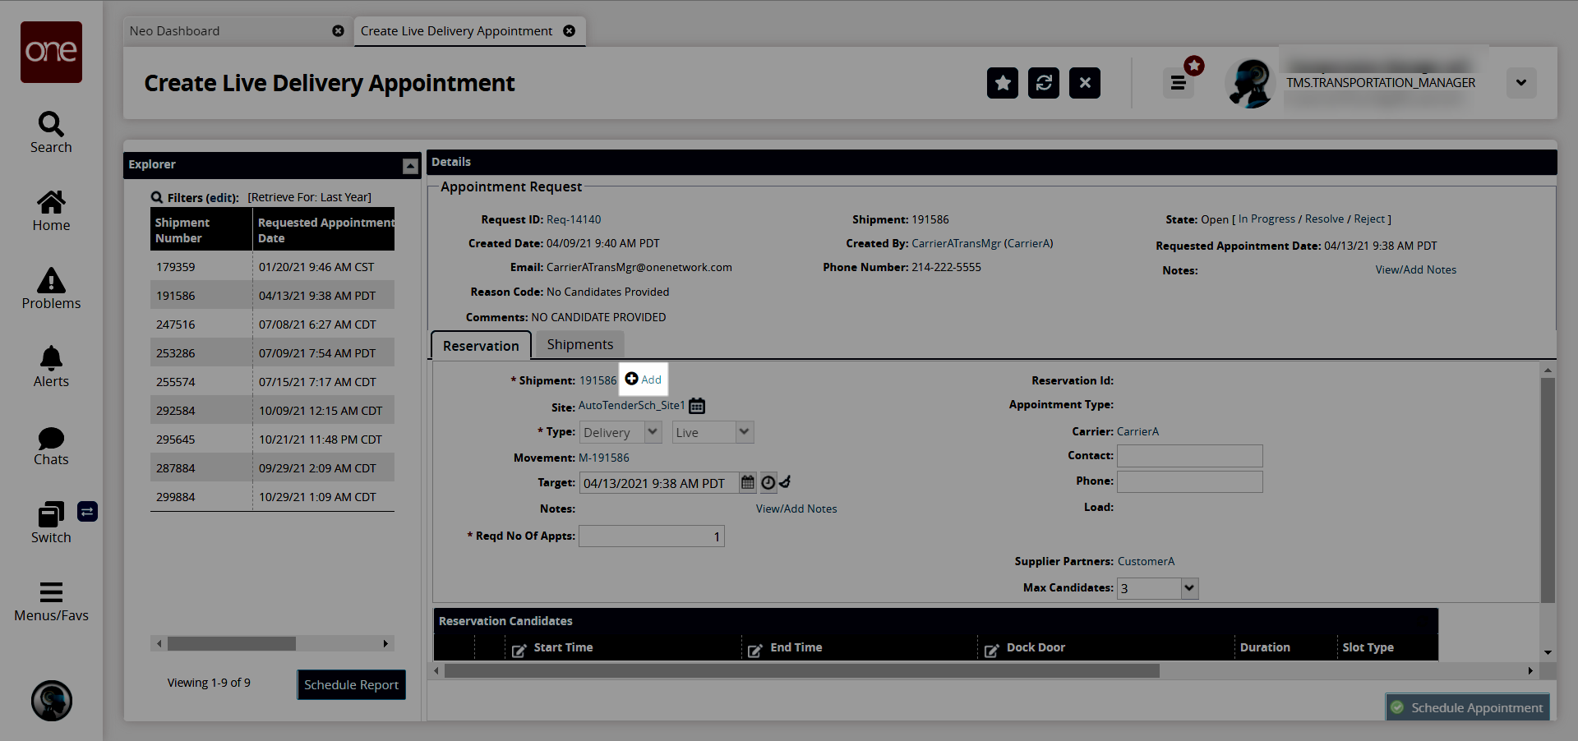This screenshot has width=1578, height=741.
Task: Click the Resolve state link
Action: tap(1324, 219)
